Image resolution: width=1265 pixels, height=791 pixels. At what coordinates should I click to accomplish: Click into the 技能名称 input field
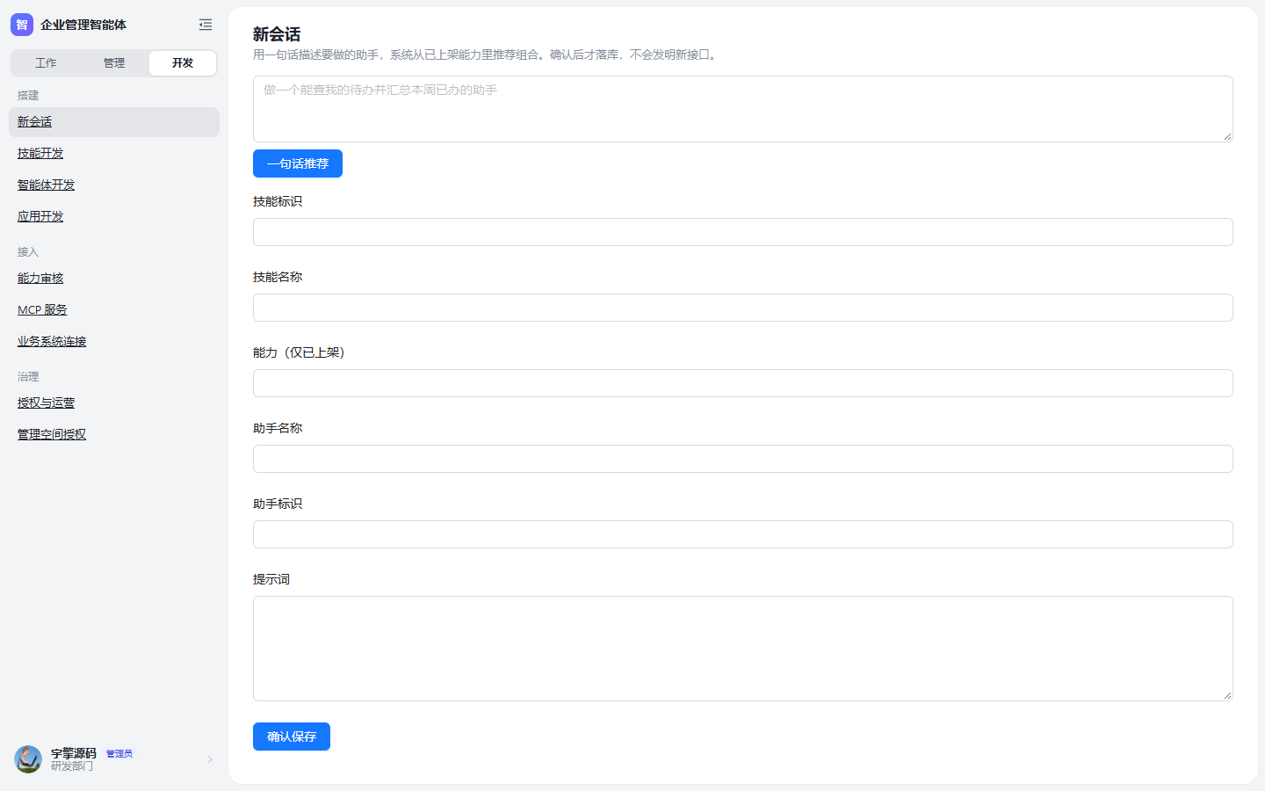743,308
